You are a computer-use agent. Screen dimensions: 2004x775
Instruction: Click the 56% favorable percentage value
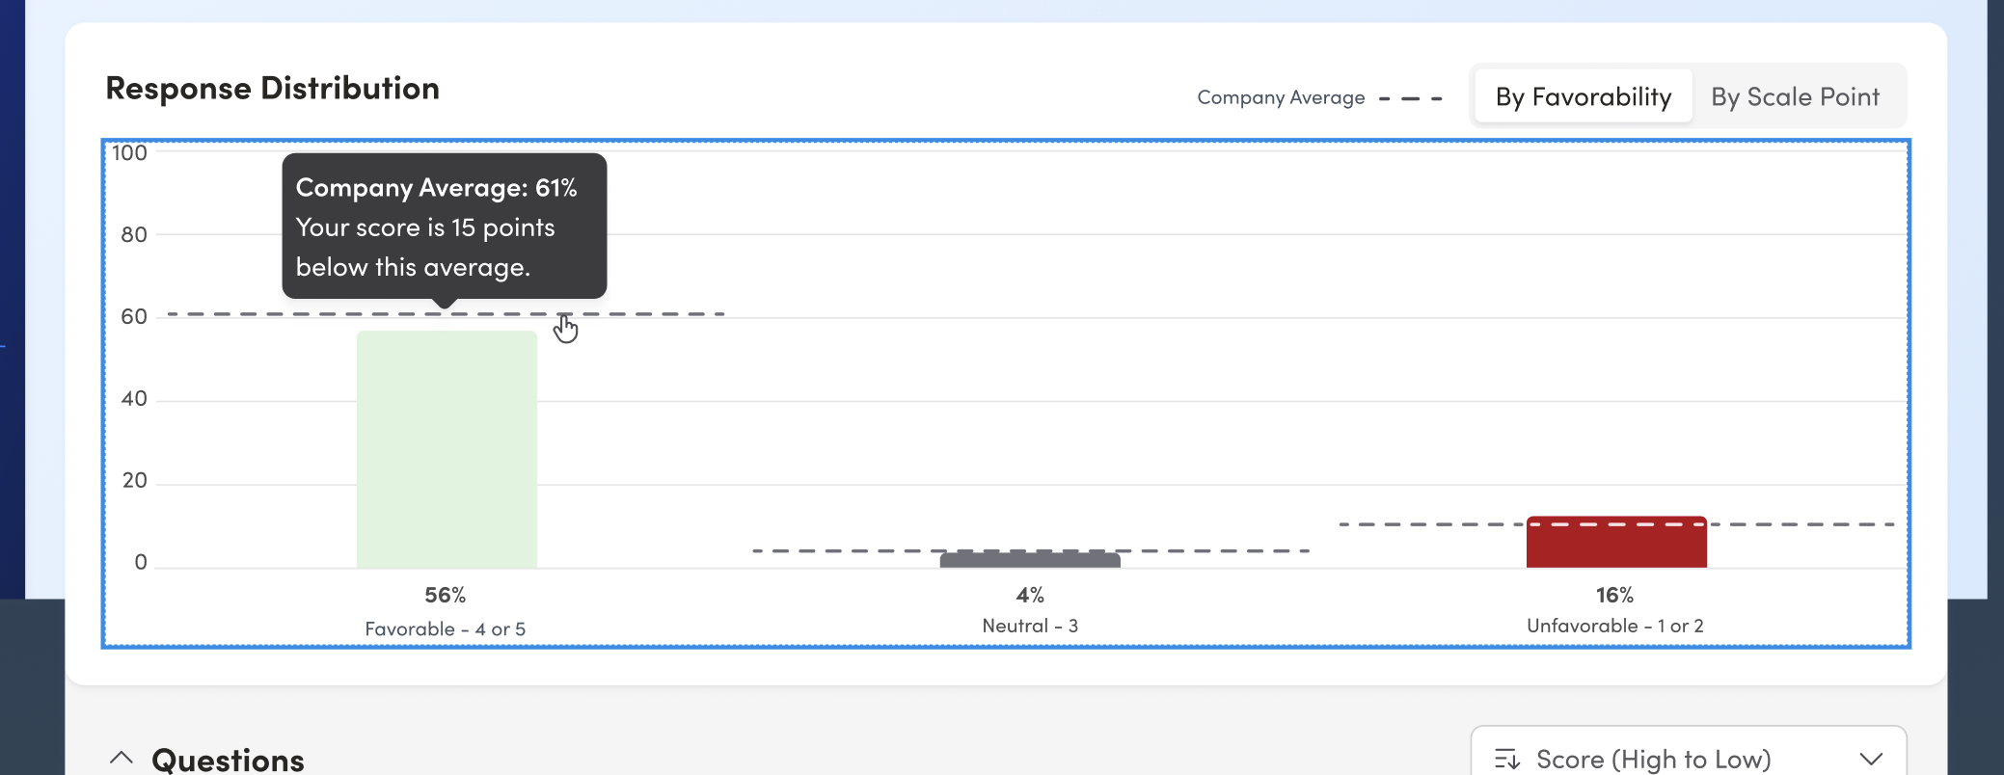click(x=446, y=595)
